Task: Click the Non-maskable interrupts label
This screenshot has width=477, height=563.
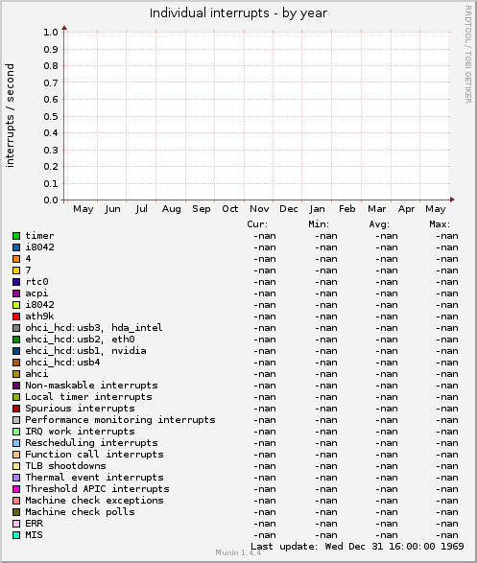Action: [x=91, y=386]
